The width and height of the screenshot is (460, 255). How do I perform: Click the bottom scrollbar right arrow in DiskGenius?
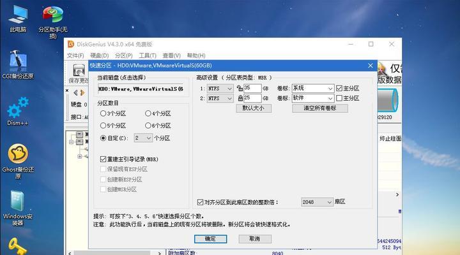160,253
